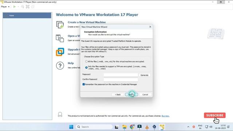Click the Generate password button

tap(144, 75)
